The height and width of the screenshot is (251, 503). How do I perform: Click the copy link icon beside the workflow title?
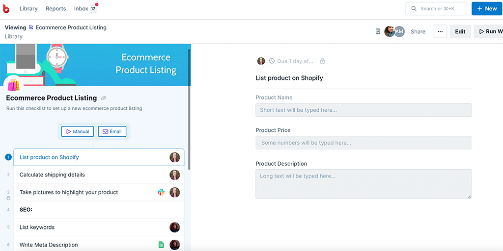coord(104,98)
